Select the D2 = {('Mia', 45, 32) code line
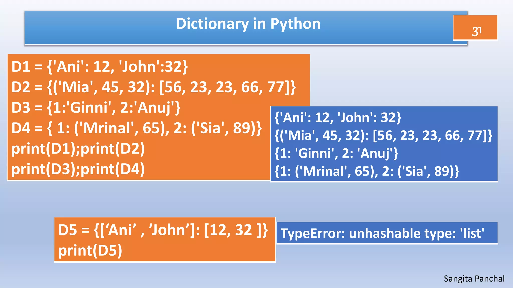 (154, 87)
